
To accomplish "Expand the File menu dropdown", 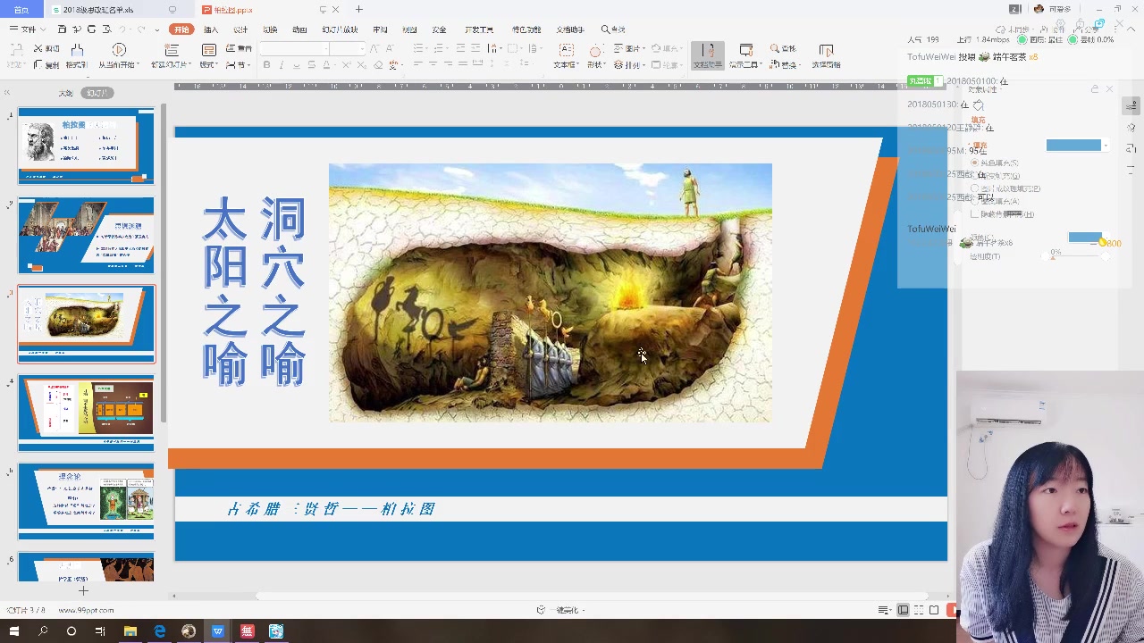I will 27,29.
